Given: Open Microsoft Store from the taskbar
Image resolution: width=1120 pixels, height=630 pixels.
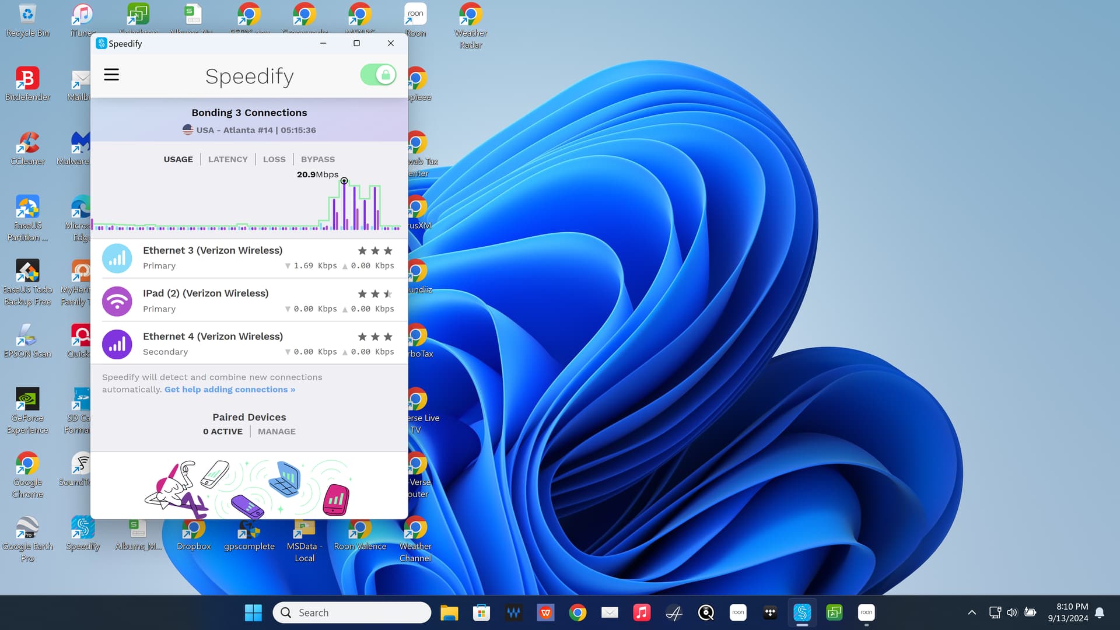Looking at the screenshot, I should (481, 612).
